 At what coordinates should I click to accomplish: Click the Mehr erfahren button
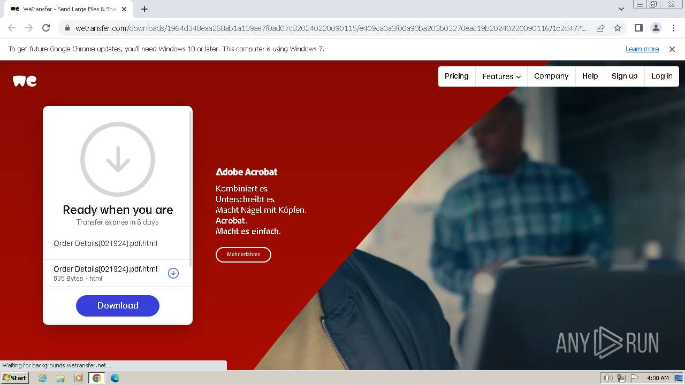pos(243,255)
